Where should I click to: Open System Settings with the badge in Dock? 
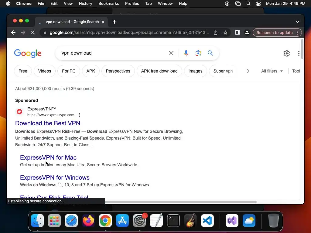(139, 221)
